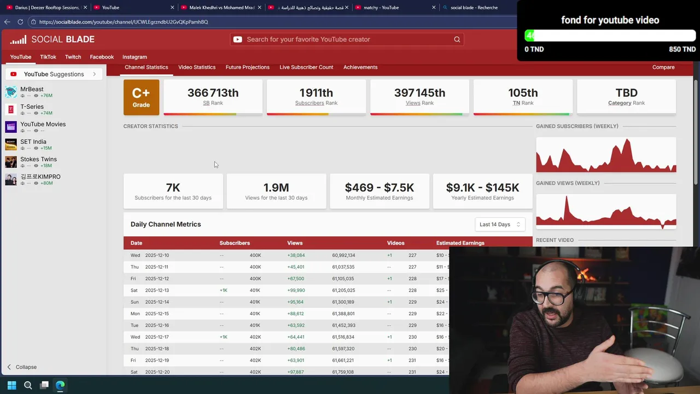Open T-Series channel avatar in suggestions
This screenshot has height=394, width=700.
click(x=11, y=109)
